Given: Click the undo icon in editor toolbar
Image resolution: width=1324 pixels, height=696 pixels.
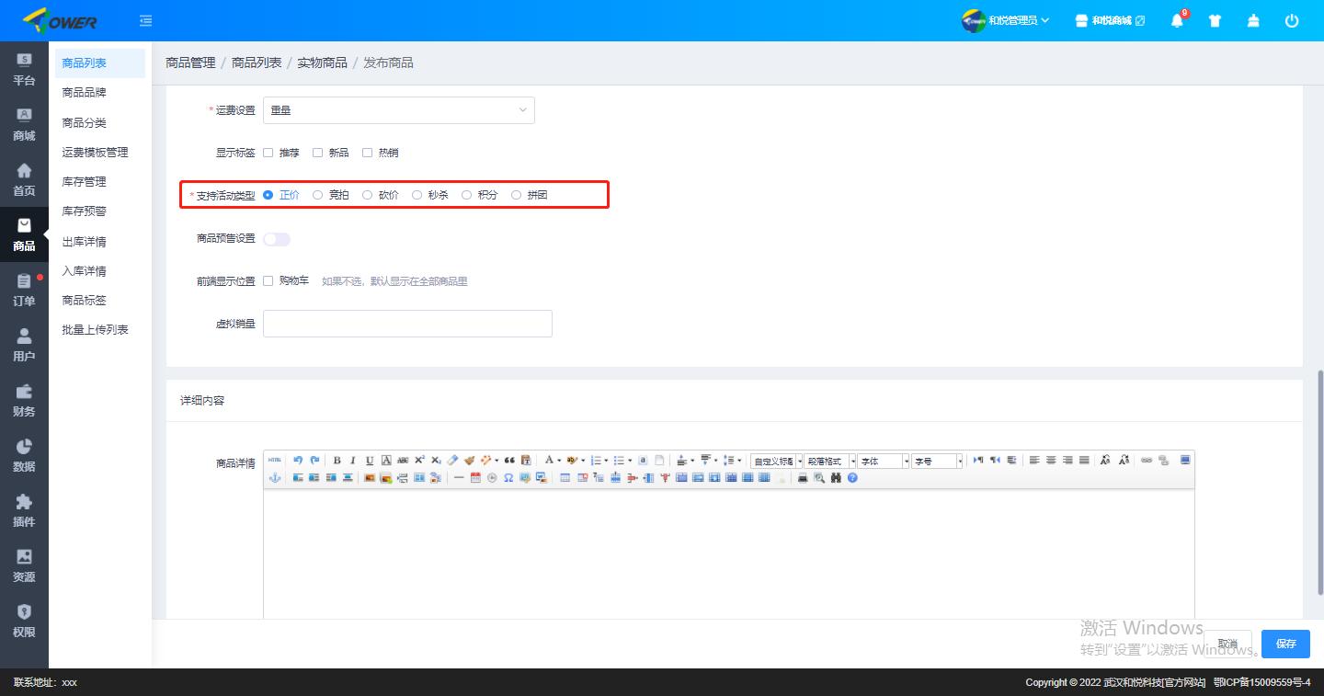Looking at the screenshot, I should coord(298,460).
